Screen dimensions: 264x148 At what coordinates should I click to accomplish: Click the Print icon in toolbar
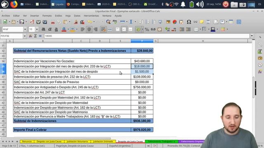point(38,22)
